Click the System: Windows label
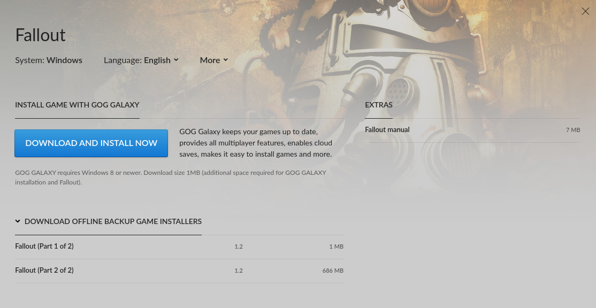Viewport: 596px width, 308px height. pos(49,60)
